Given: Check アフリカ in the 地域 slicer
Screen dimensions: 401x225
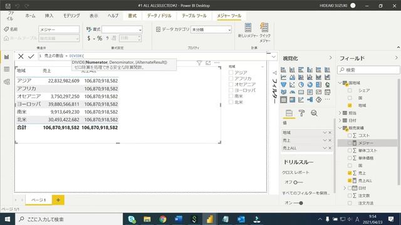Looking at the screenshot, I should tap(231, 79).
